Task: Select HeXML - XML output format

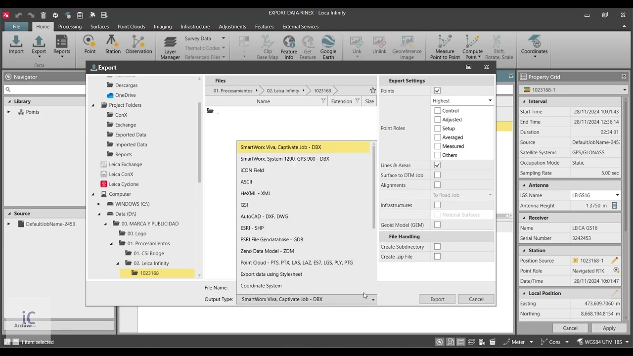Action: (x=256, y=193)
